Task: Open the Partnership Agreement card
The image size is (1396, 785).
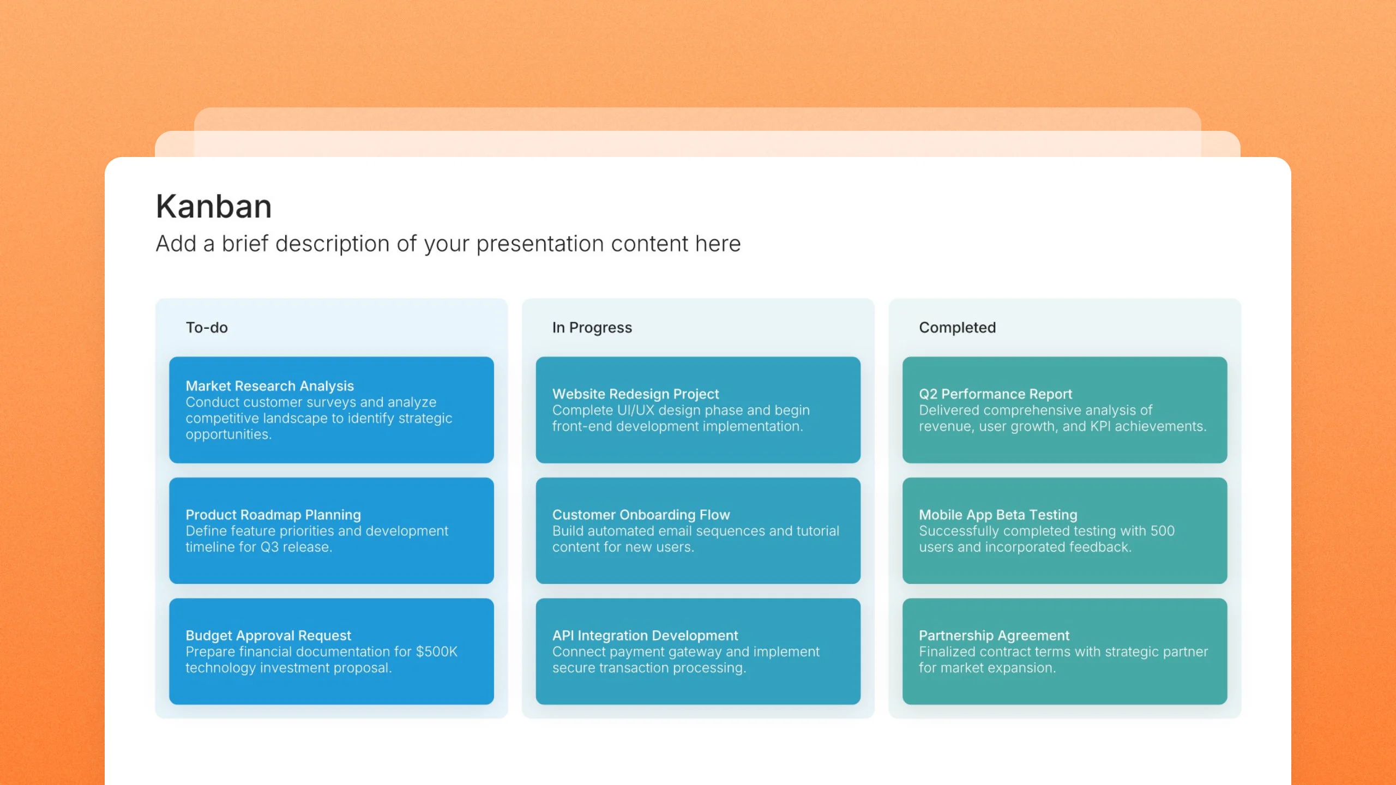Action: point(1065,651)
